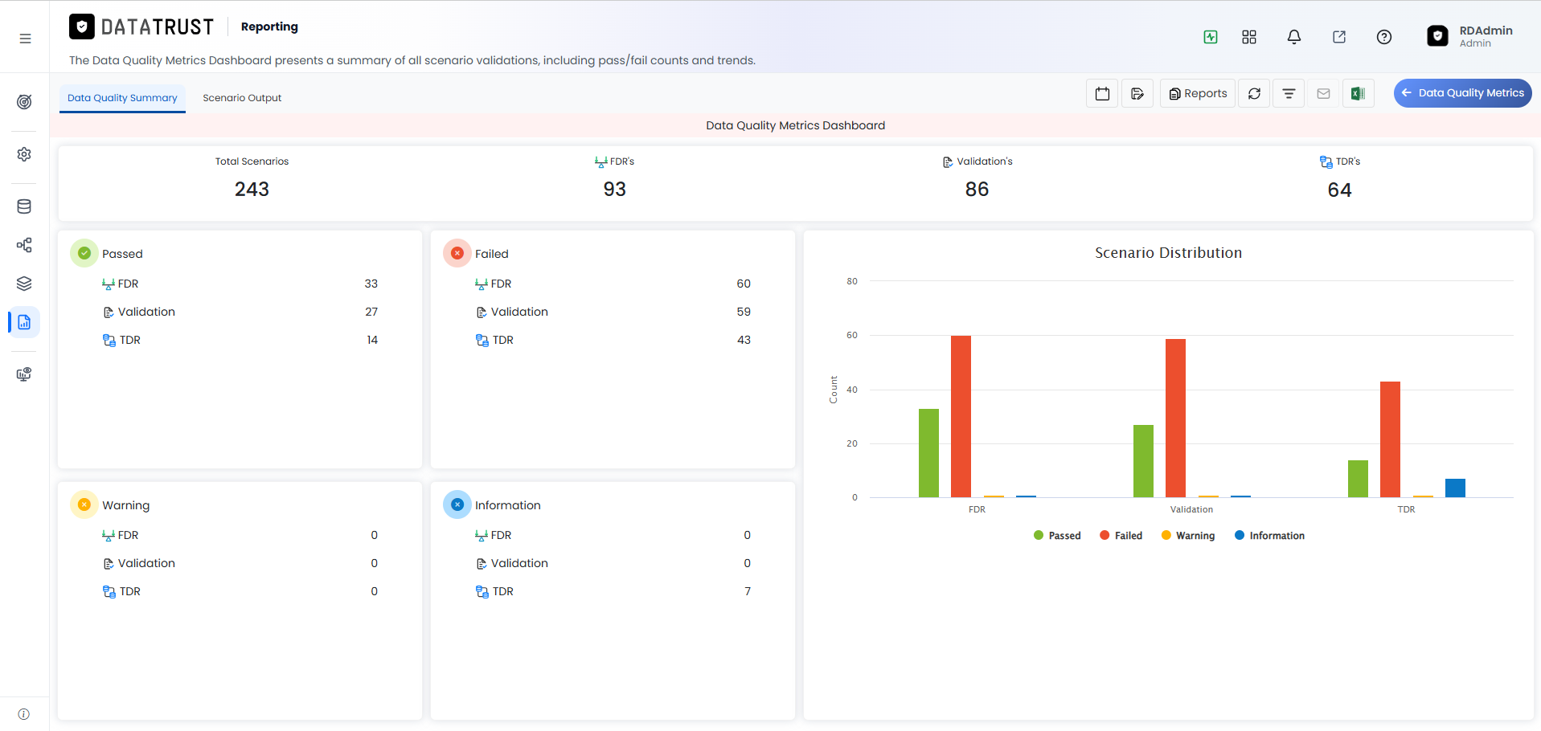1541x731 pixels.
Task: Click Total Scenarios value 243
Action: [x=252, y=190]
